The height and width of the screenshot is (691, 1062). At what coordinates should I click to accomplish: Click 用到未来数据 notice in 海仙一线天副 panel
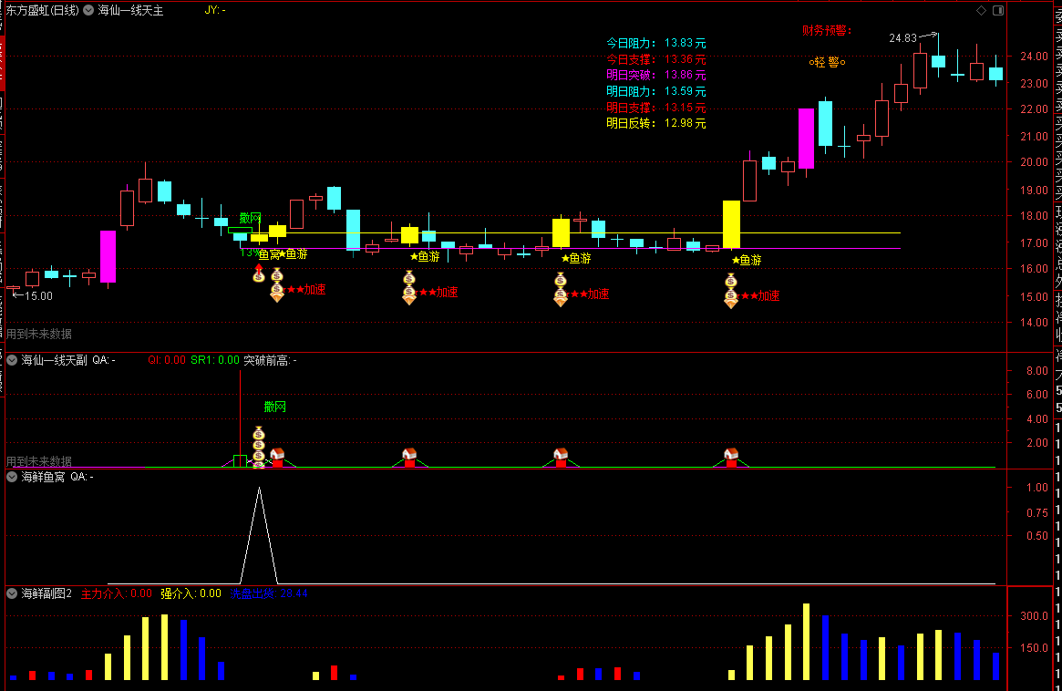click(39, 461)
